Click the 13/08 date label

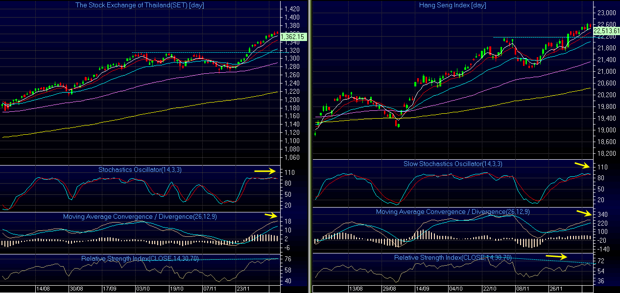coord(355,289)
